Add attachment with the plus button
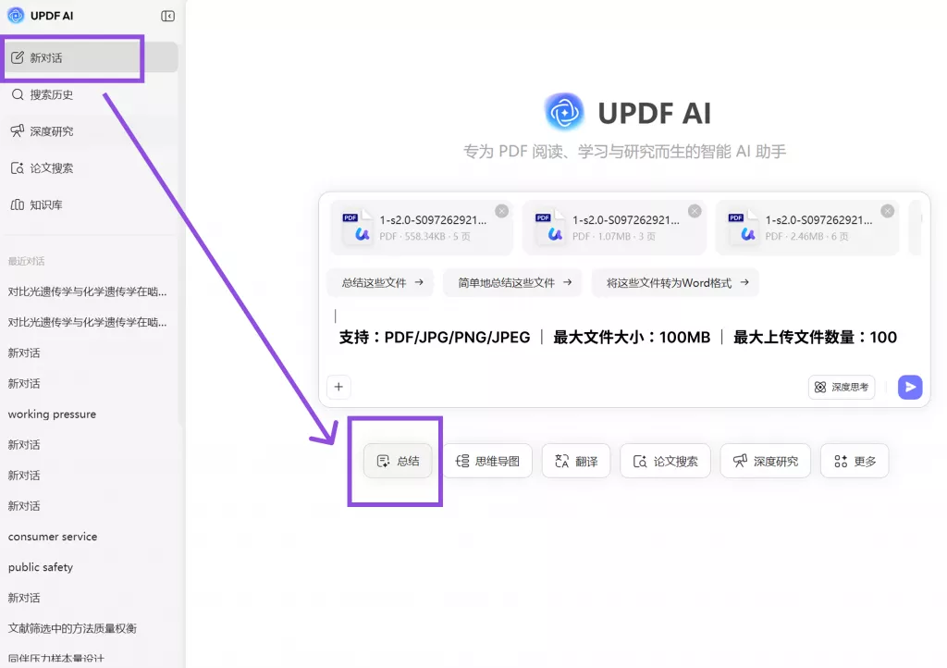 coord(338,387)
